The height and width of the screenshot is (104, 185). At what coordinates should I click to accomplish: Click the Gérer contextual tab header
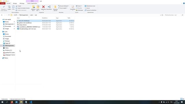(32, 1)
